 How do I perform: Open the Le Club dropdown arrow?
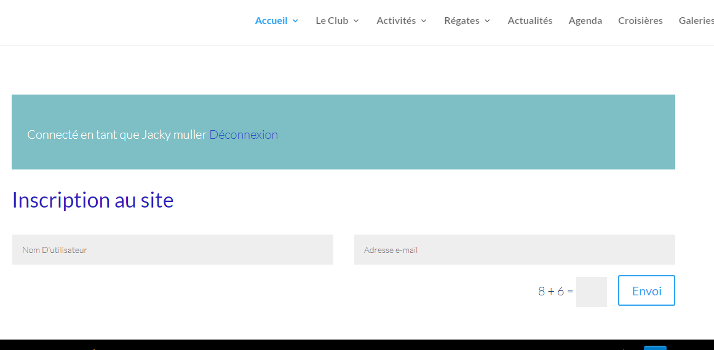(x=356, y=21)
